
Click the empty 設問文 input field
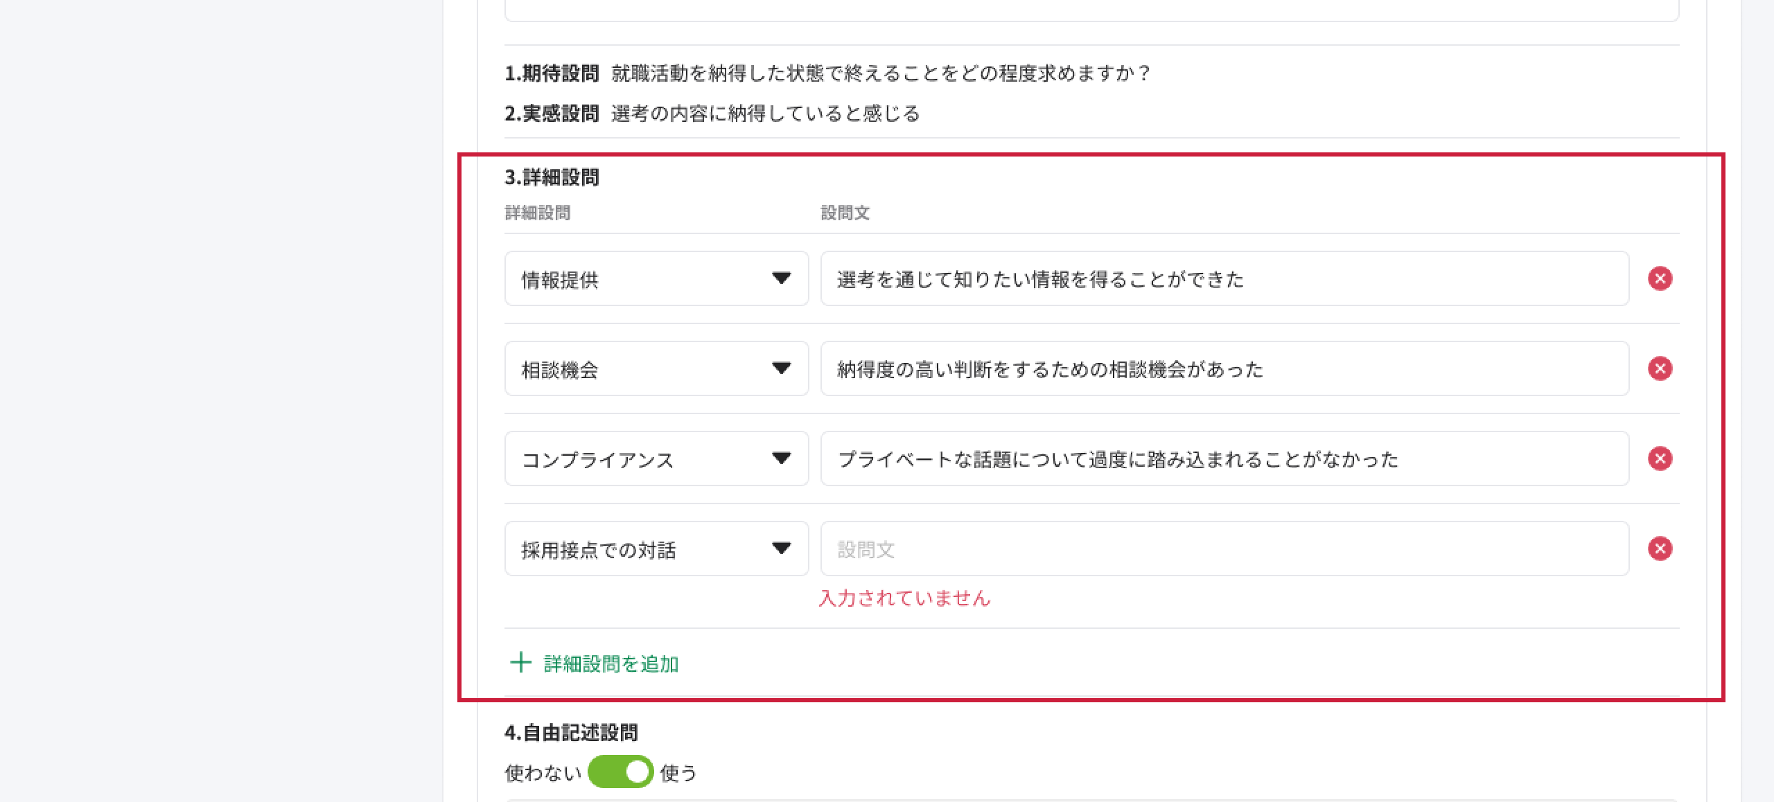pyautogui.click(x=1224, y=549)
